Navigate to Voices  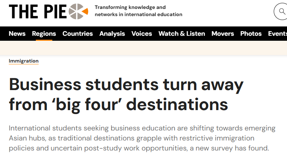tap(142, 34)
